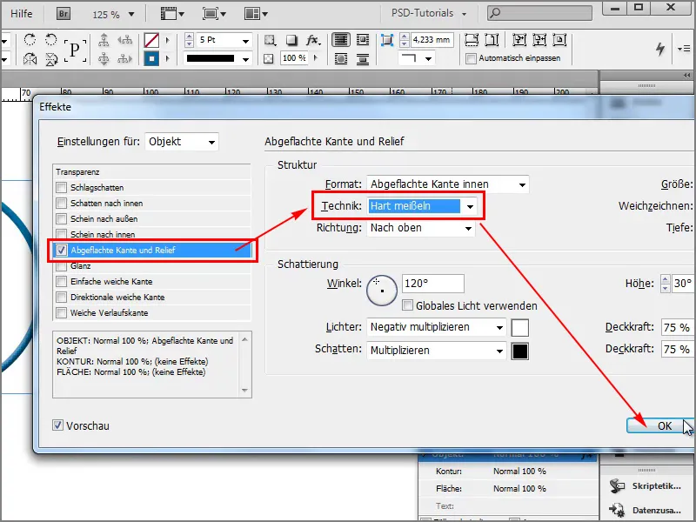Select the Rotate 90° clockwise icon
This screenshot has width=696, height=522.
(29, 38)
